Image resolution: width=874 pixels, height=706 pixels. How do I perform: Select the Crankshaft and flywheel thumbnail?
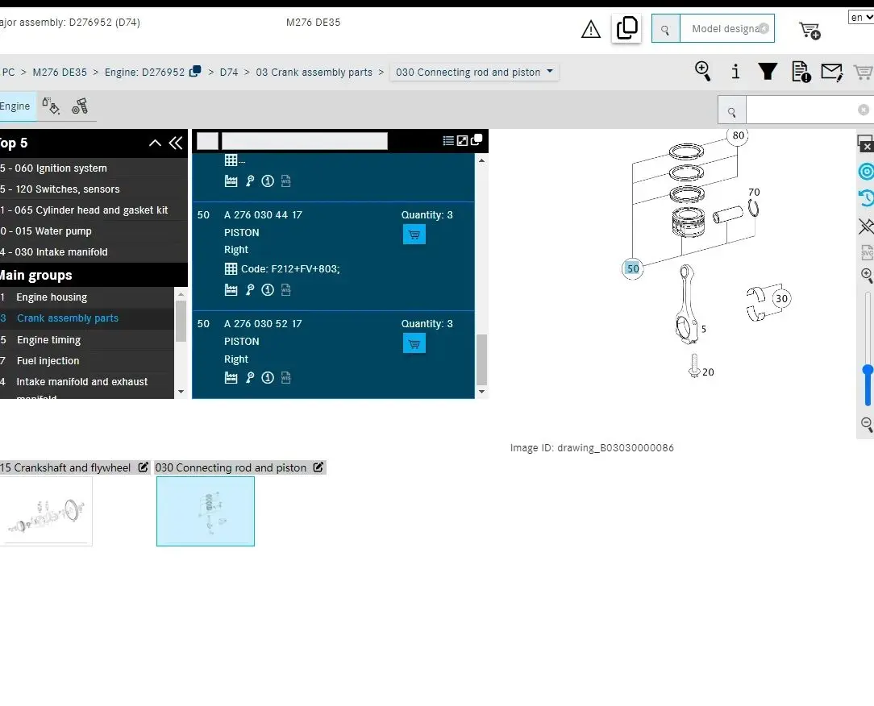pyautogui.click(x=46, y=511)
